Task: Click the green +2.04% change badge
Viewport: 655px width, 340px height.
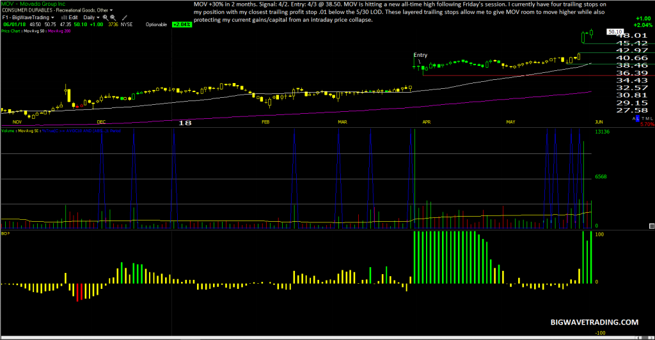Action: point(182,25)
